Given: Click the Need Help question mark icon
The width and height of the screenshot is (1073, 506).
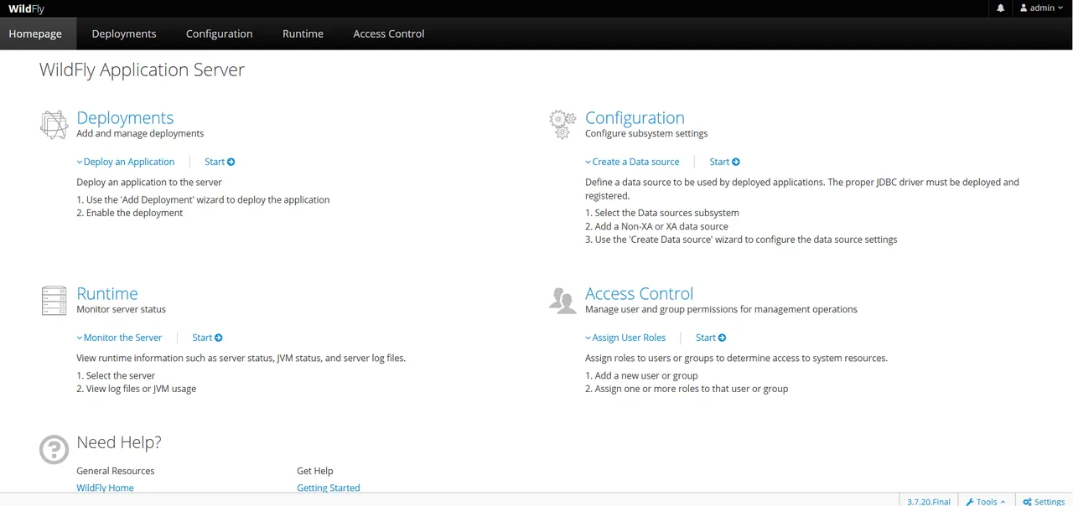Looking at the screenshot, I should 54,449.
